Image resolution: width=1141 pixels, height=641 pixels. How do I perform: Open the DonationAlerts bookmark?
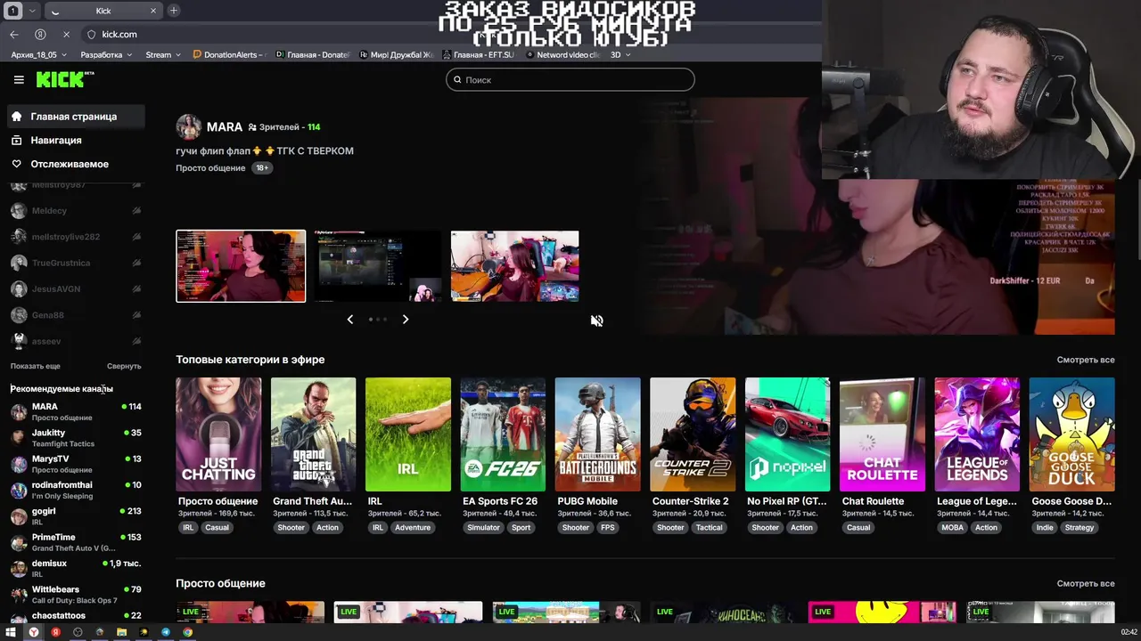(x=229, y=54)
